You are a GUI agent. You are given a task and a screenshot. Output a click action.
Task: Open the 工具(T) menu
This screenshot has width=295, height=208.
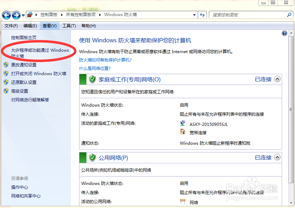(69, 26)
